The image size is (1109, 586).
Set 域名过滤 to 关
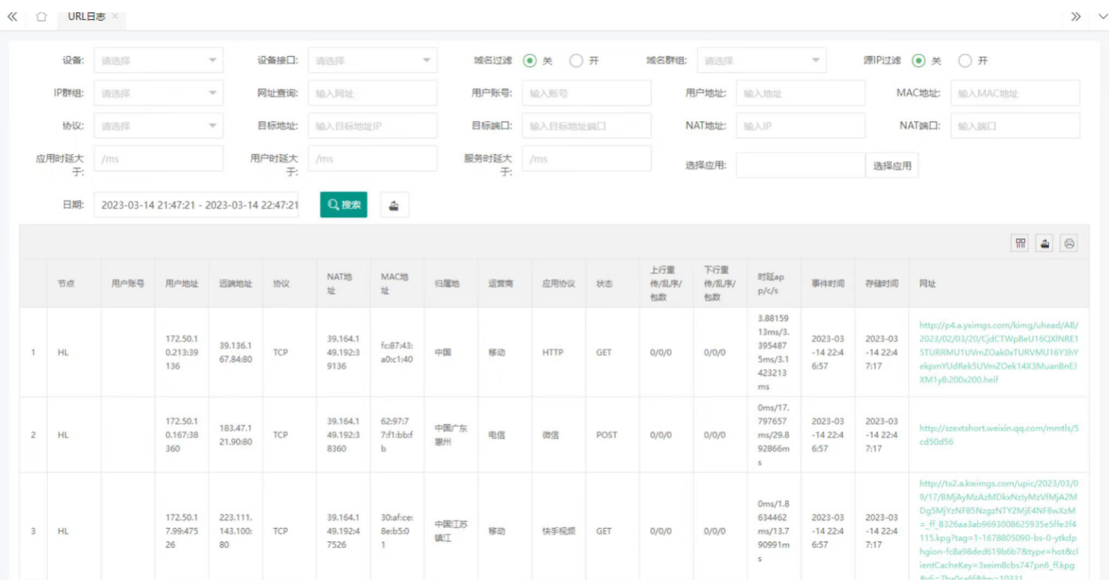529,61
